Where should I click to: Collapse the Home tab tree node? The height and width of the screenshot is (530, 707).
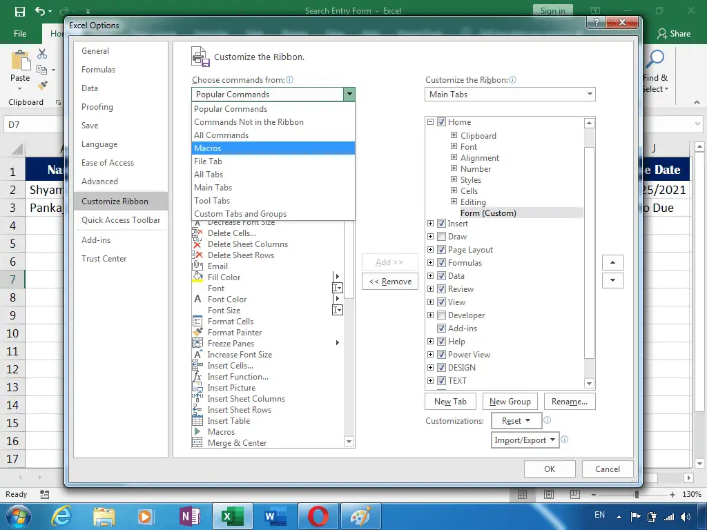click(x=430, y=121)
